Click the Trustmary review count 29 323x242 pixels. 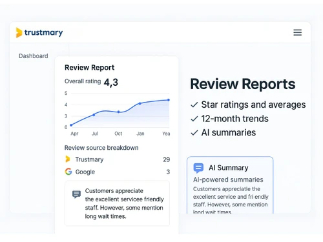[x=167, y=159]
